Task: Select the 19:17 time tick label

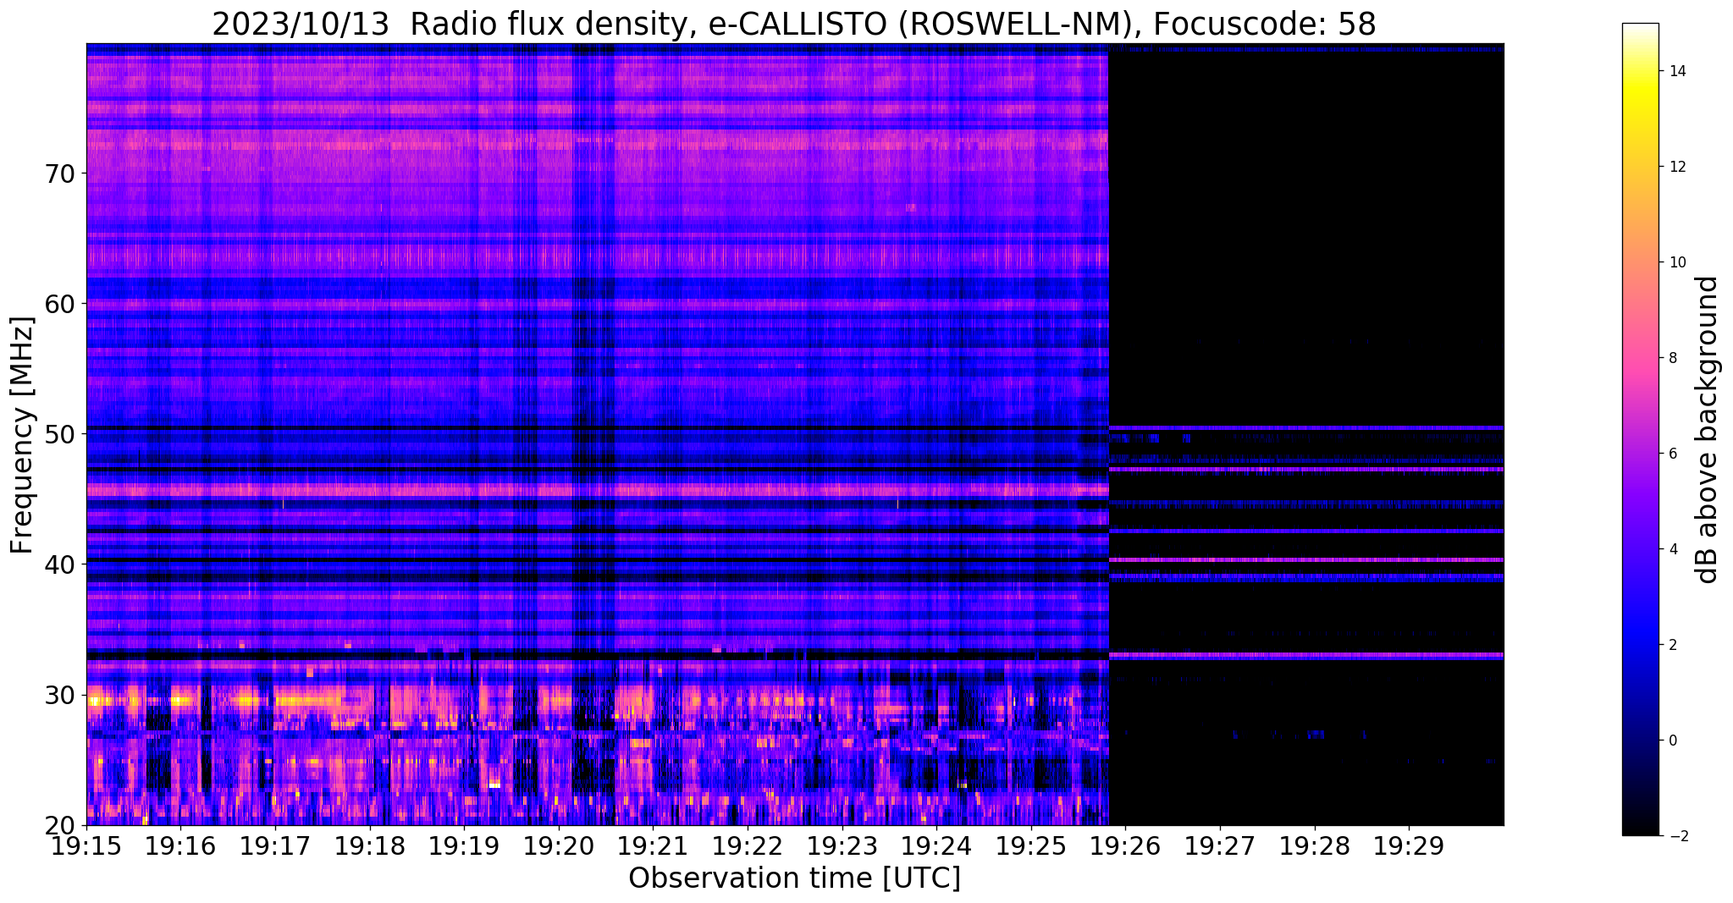Action: (275, 845)
